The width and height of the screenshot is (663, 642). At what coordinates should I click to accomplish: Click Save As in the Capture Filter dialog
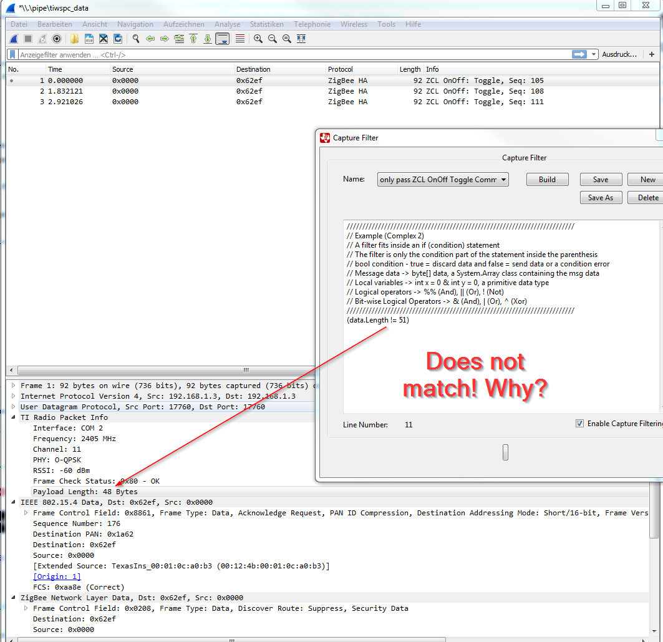pyautogui.click(x=601, y=197)
